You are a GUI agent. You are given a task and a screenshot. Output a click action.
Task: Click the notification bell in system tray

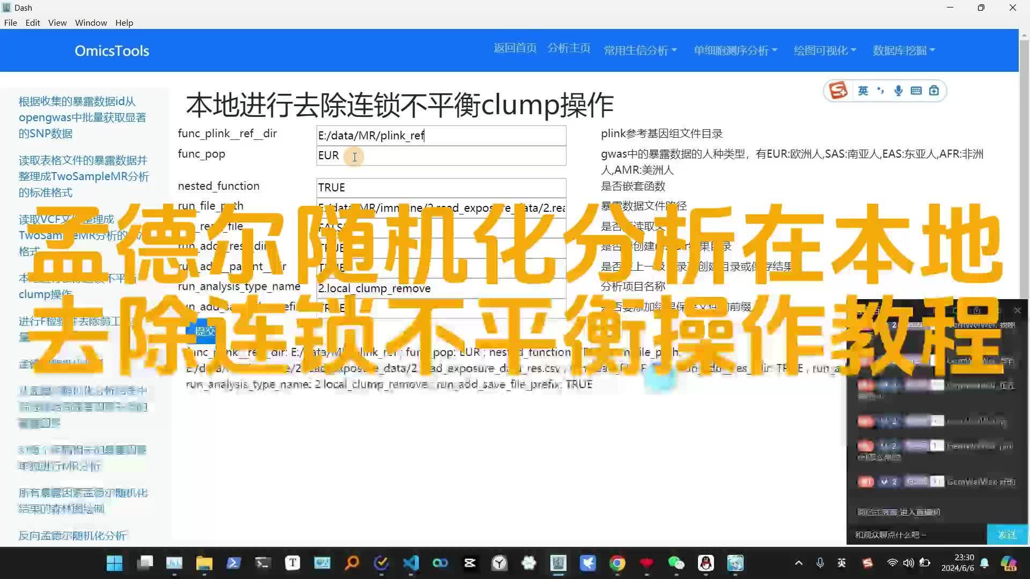click(984, 563)
